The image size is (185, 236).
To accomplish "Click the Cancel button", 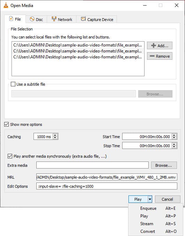I will (168, 199).
